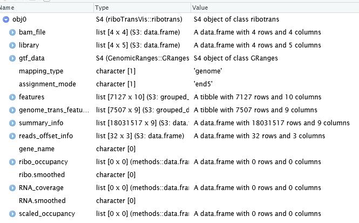Viewport: 359px width, 223px height.
Task: Select the ribo.smoothed row
Action: point(179,175)
